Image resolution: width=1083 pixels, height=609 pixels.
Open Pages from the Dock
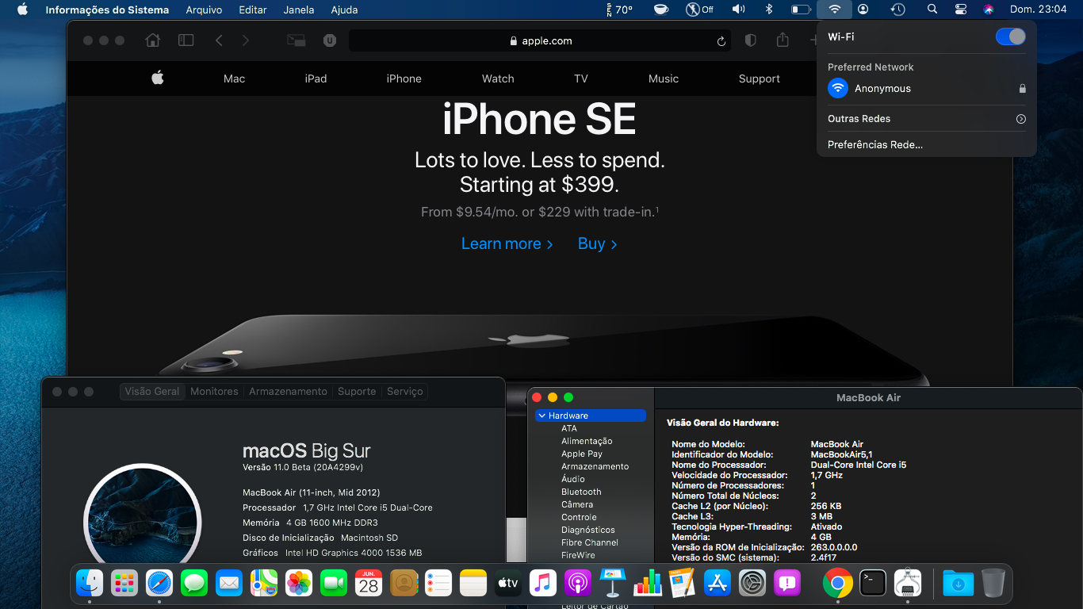click(683, 584)
